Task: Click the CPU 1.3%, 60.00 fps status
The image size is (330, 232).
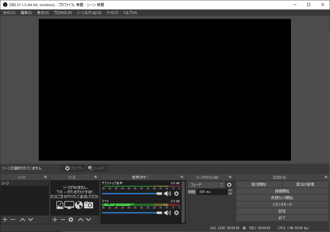Action: coord(293,228)
